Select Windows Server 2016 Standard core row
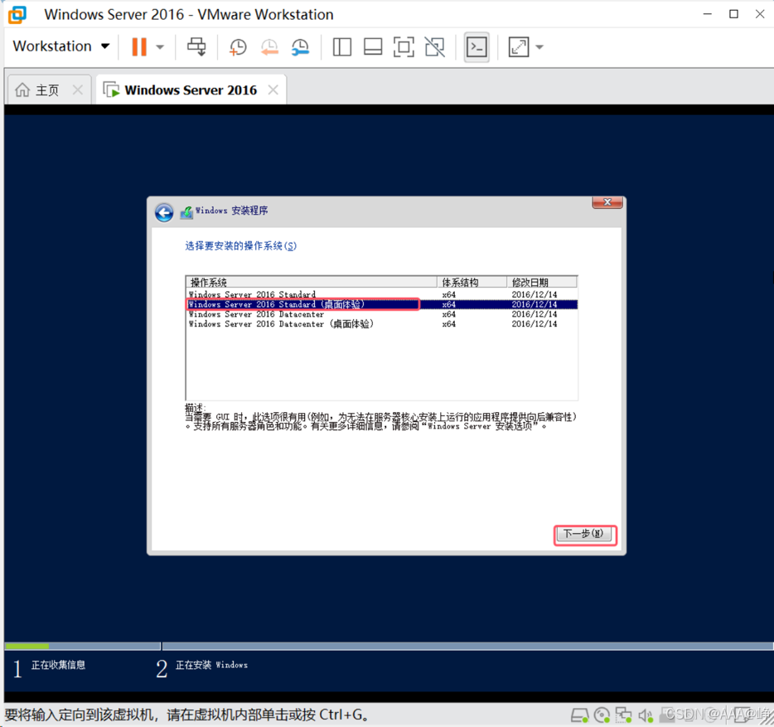This screenshot has width=774, height=727. 381,294
